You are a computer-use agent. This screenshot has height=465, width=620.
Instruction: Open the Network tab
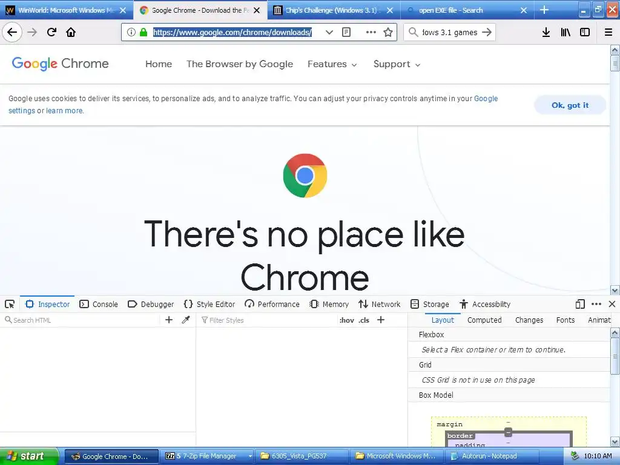click(x=380, y=304)
